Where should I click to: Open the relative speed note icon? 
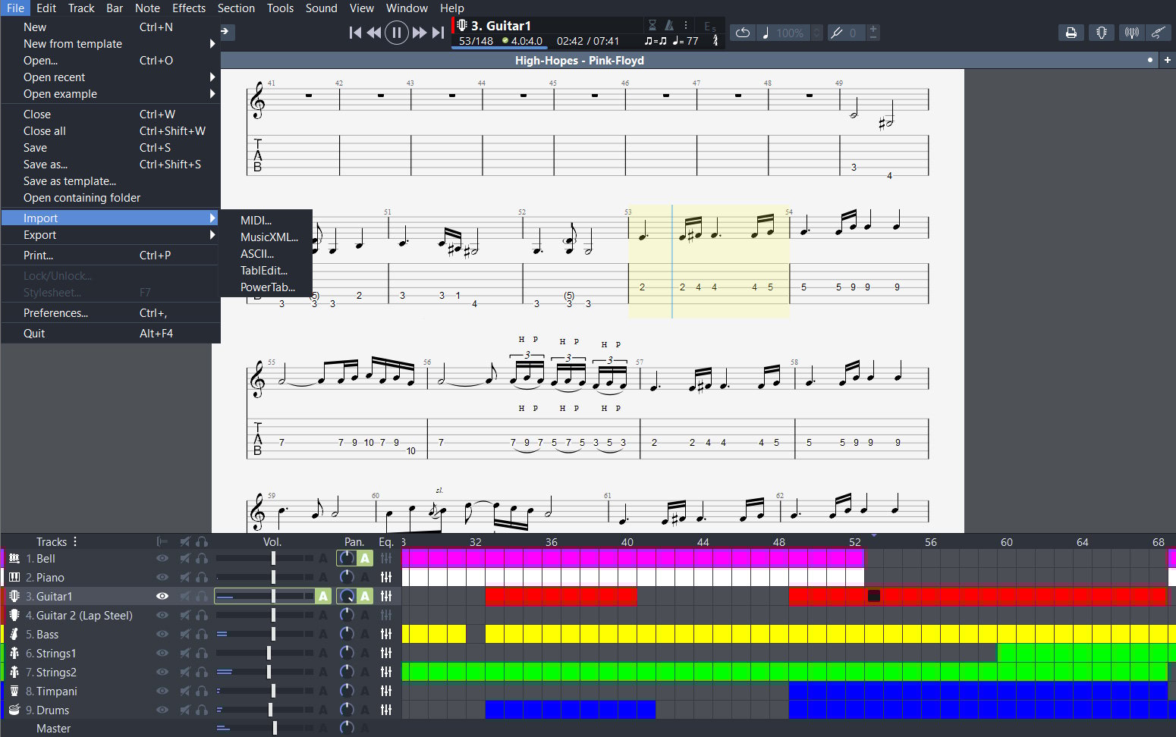tap(766, 33)
